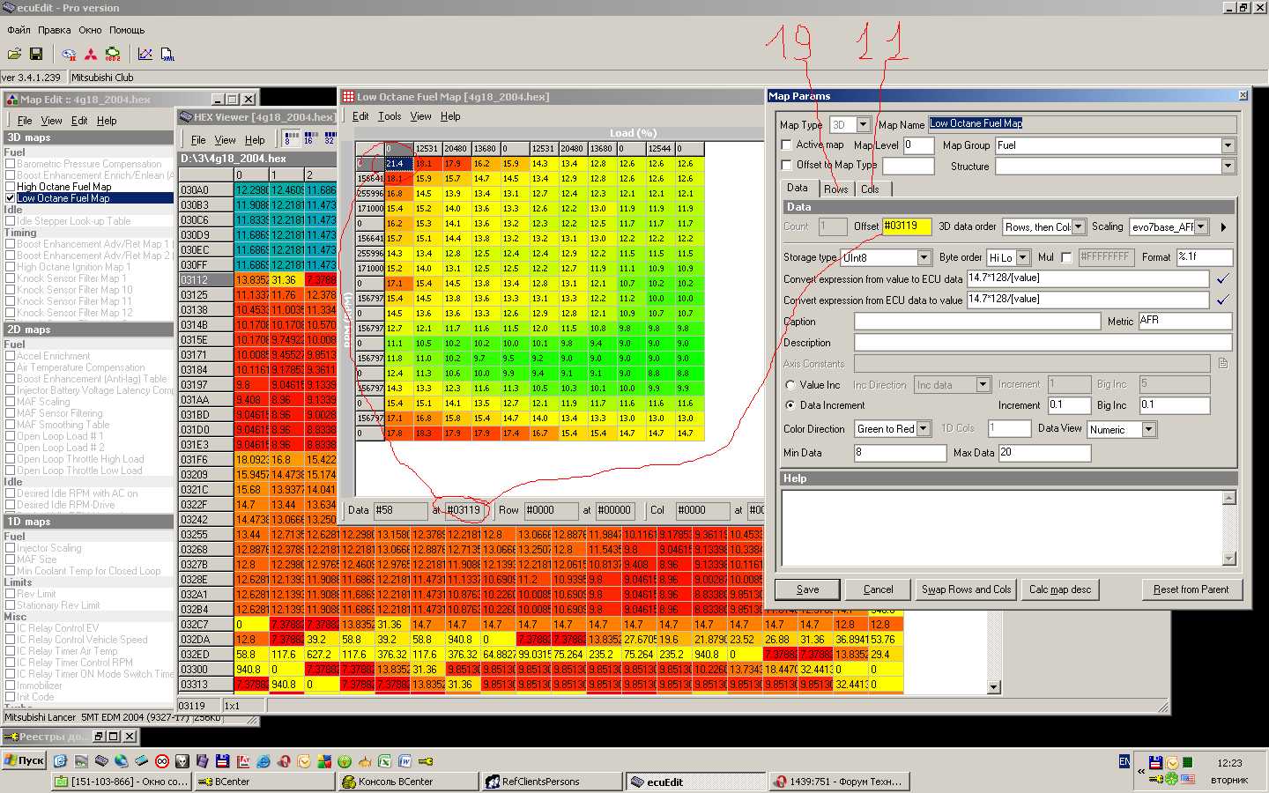The image size is (1269, 793).
Task: Click the XML document toolbar icon
Action: point(167,55)
